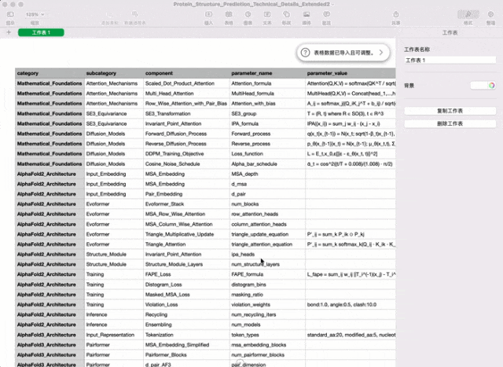The height and width of the screenshot is (367, 503).
Task: Select cell distogram_bins
Action: 267,284
